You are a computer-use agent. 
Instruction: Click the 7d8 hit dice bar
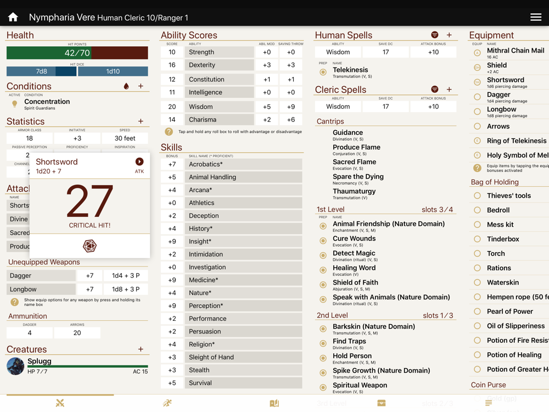[x=41, y=71]
